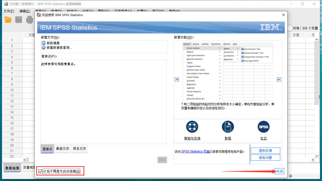This screenshot has height=181, width=322.
Task: Open 帮助与支持 help and support
Action: coord(192,138)
